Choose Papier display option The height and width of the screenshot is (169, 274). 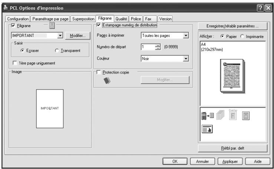tap(222, 36)
